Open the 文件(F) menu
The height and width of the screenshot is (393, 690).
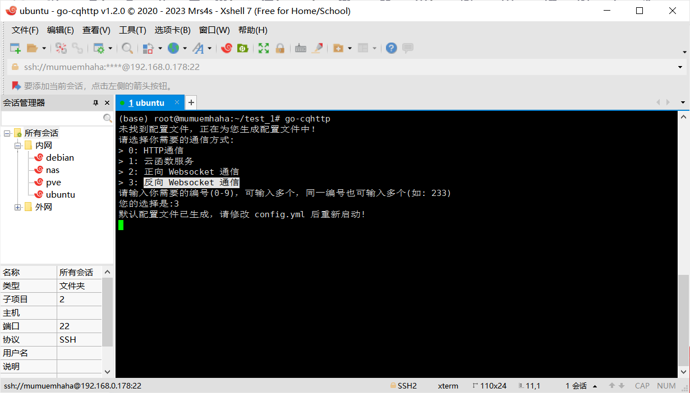pyautogui.click(x=25, y=30)
